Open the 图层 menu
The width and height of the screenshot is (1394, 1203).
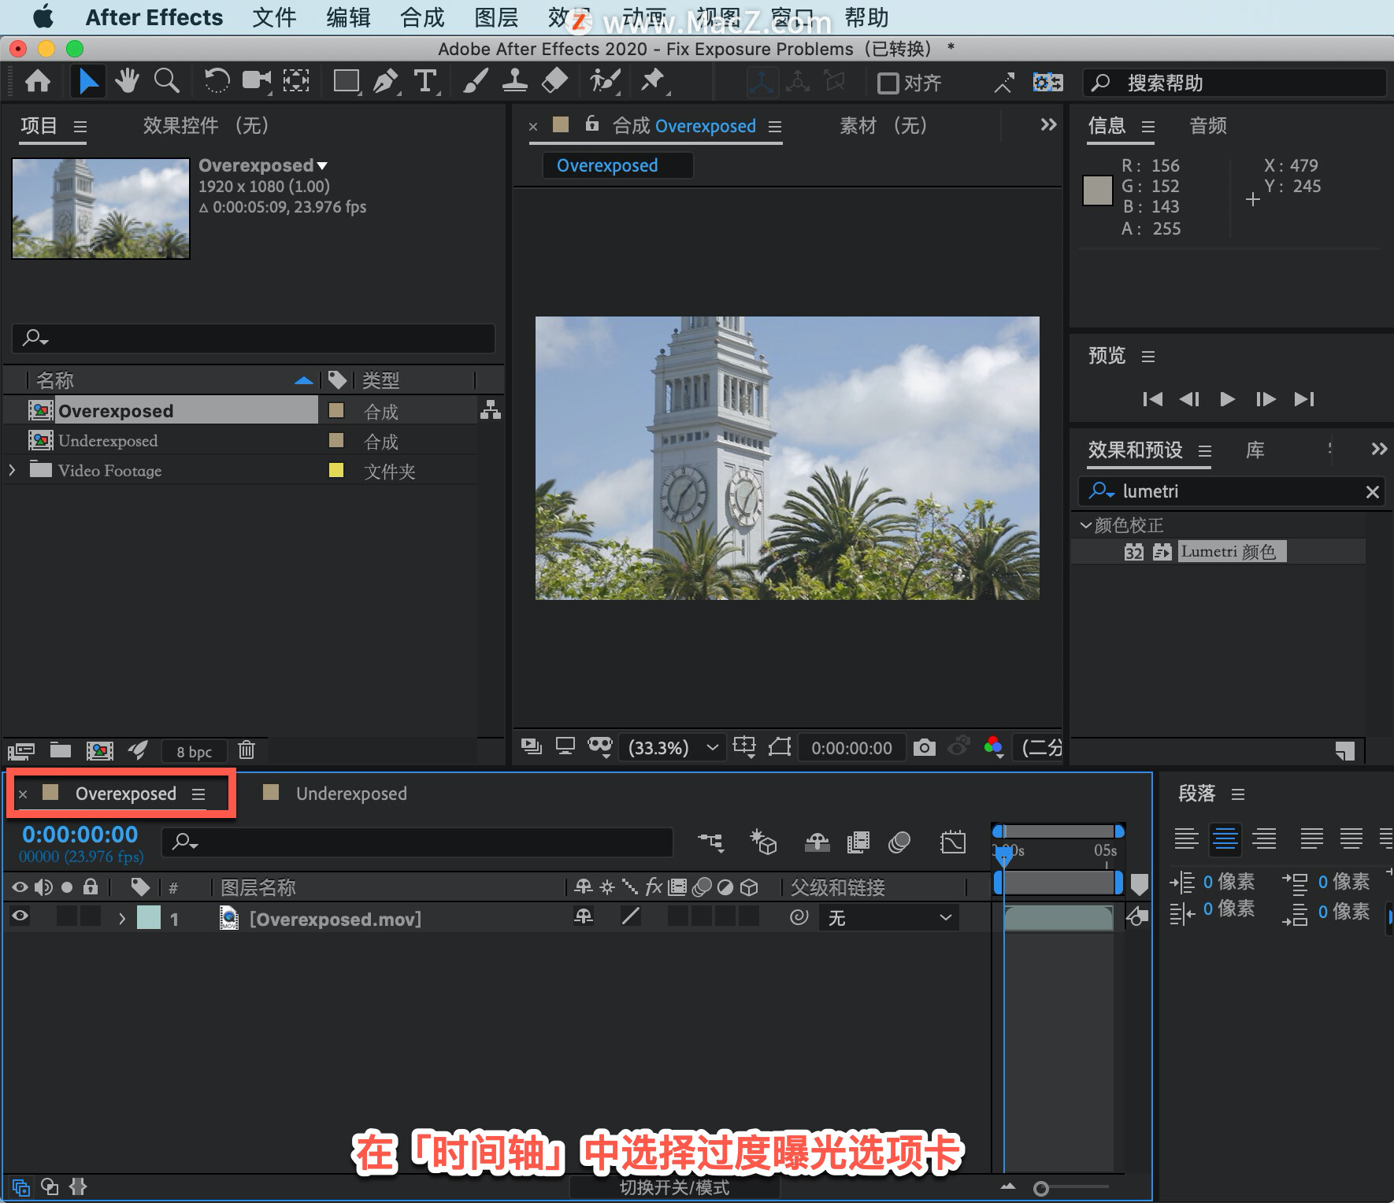coord(496,17)
